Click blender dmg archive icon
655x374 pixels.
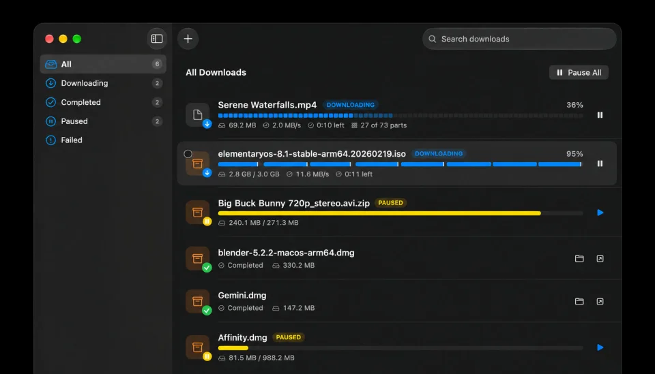click(x=198, y=258)
